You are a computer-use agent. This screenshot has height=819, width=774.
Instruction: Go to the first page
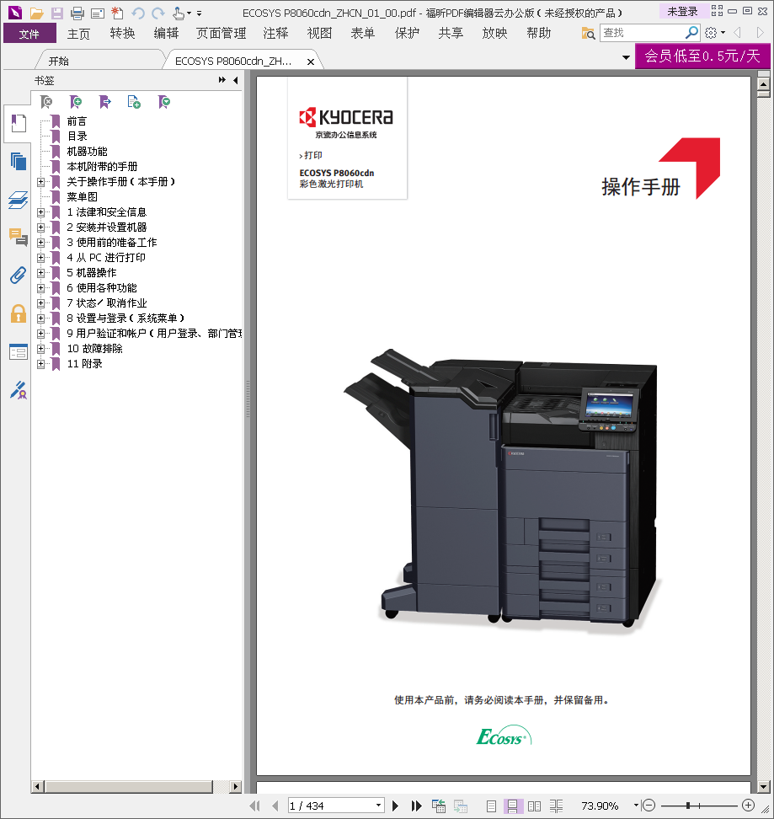click(x=254, y=806)
